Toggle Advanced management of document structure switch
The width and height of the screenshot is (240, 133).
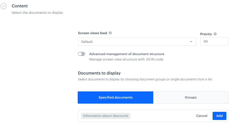tap(82, 54)
